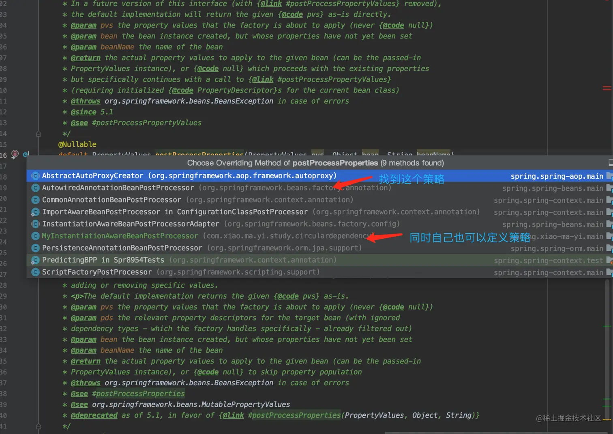Image resolution: width=613 pixels, height=434 pixels.
Task: Click the method breakpoint icon on line 16
Action: pos(15,154)
